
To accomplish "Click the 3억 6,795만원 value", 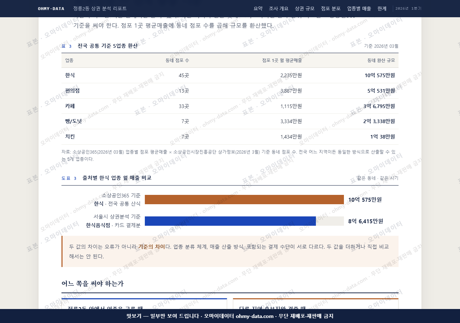I will click(379, 106).
